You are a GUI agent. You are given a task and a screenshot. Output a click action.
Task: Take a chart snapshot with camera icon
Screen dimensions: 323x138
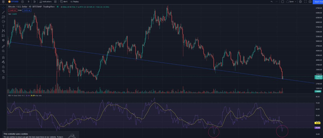pyautogui.click(x=310, y=2)
